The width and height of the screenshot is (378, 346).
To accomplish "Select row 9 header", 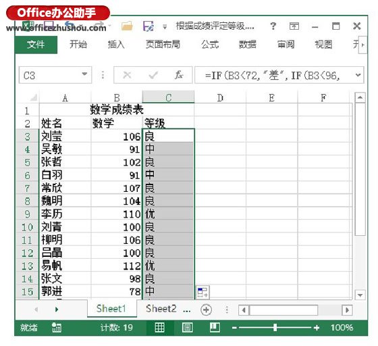I will (x=27, y=214).
